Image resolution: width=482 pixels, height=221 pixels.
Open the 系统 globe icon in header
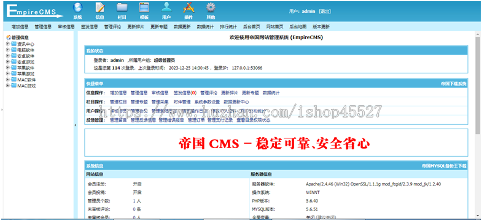[78, 7]
